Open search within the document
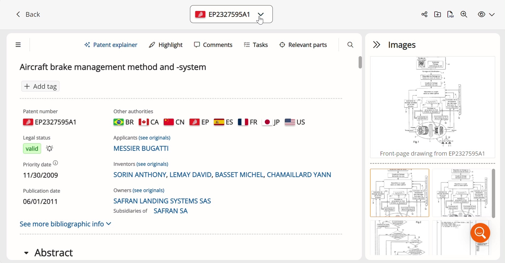The image size is (505, 263). pos(350,45)
